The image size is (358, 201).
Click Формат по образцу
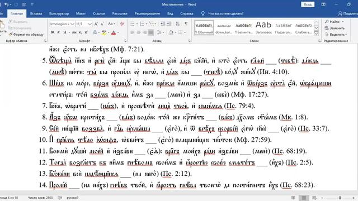click(26, 35)
